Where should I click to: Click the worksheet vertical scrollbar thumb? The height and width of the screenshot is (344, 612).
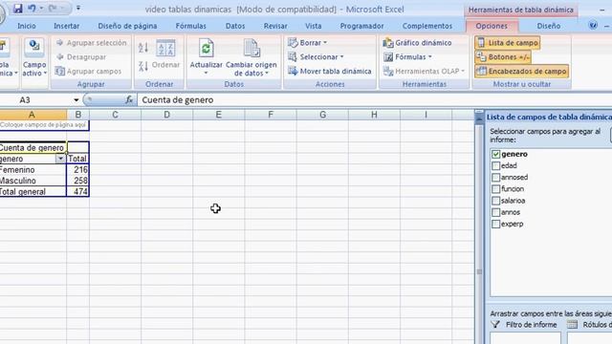479,271
